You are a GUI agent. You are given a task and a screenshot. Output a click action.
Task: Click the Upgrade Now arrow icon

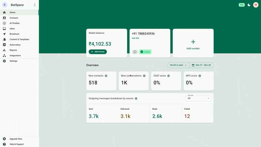4,139
